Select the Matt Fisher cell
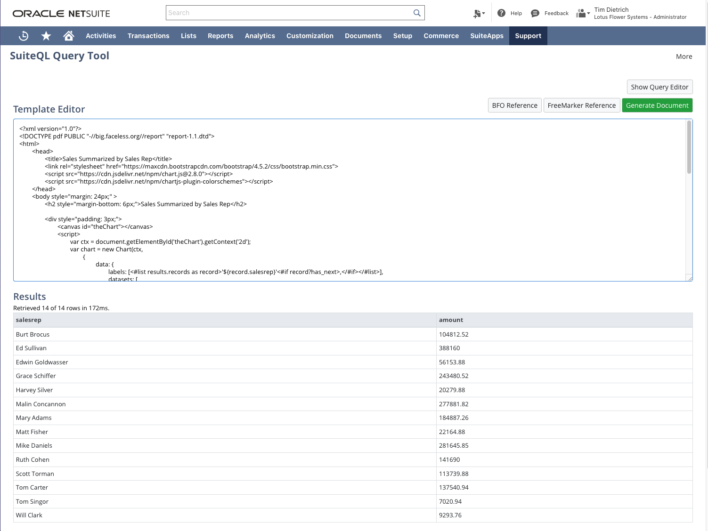The width and height of the screenshot is (708, 531). pyautogui.click(x=225, y=432)
